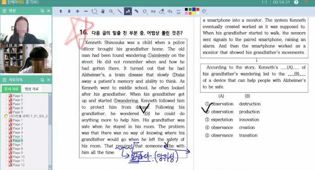This screenshot has height=170, width=315.
Task: Pop out the 자료목록 panel
Action: pyautogui.click(x=42, y=80)
